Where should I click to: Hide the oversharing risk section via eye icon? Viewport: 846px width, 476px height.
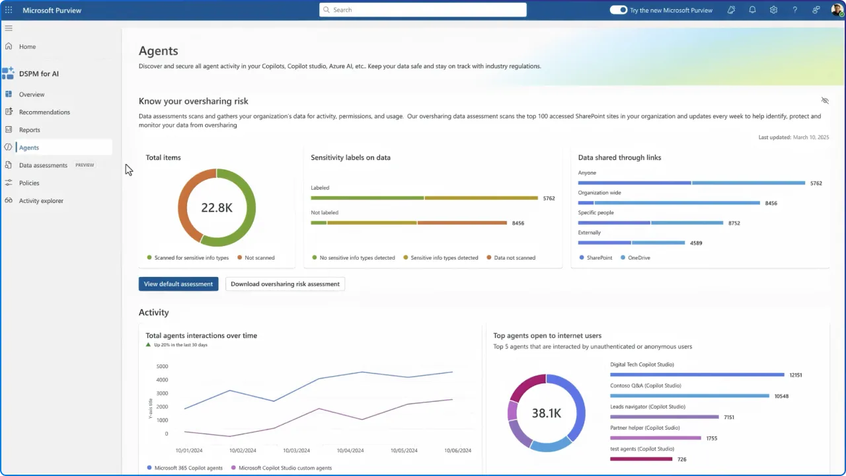point(824,100)
